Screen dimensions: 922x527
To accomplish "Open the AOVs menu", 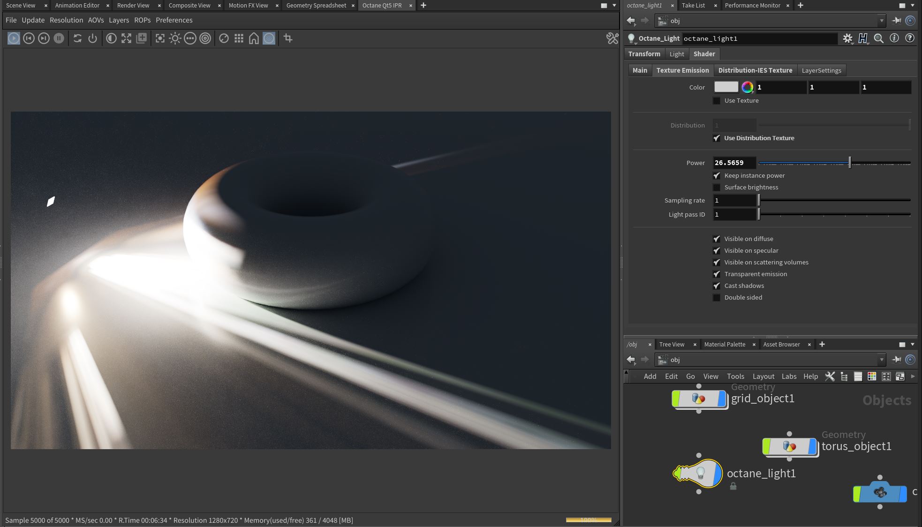I will (96, 20).
